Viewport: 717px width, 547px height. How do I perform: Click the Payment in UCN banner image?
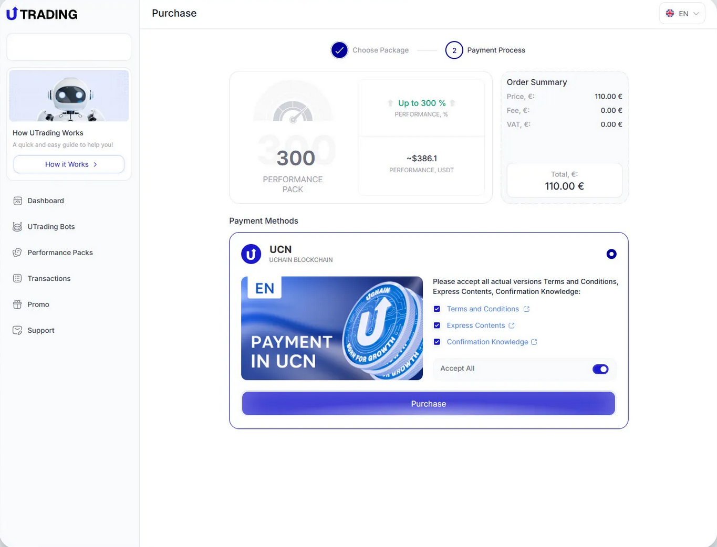coord(331,328)
